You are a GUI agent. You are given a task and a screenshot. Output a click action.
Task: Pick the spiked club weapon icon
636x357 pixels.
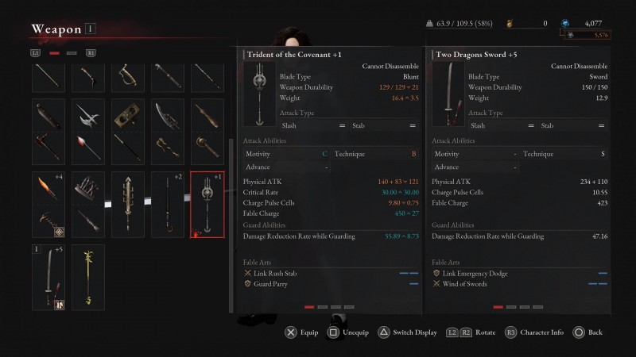click(128, 205)
